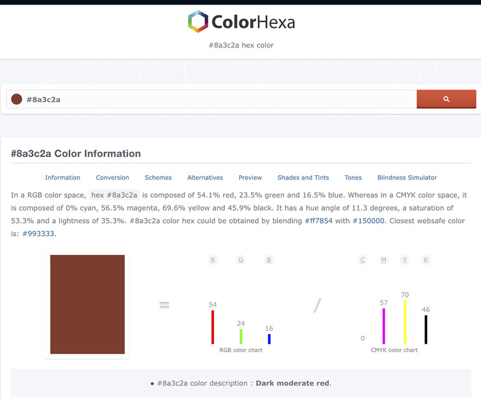This screenshot has height=399, width=481.
Task: Open the Information section link
Action: coord(62,178)
